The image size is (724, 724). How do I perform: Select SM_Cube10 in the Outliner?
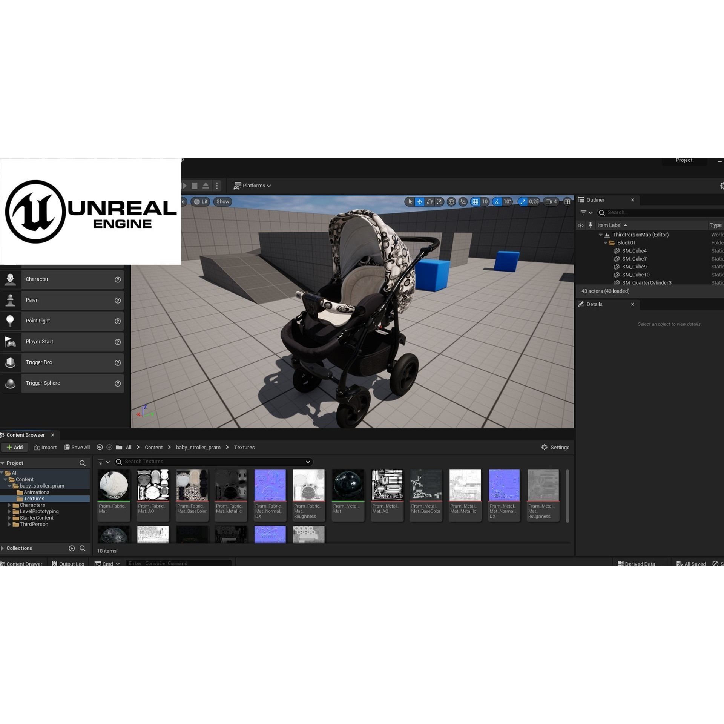point(636,275)
